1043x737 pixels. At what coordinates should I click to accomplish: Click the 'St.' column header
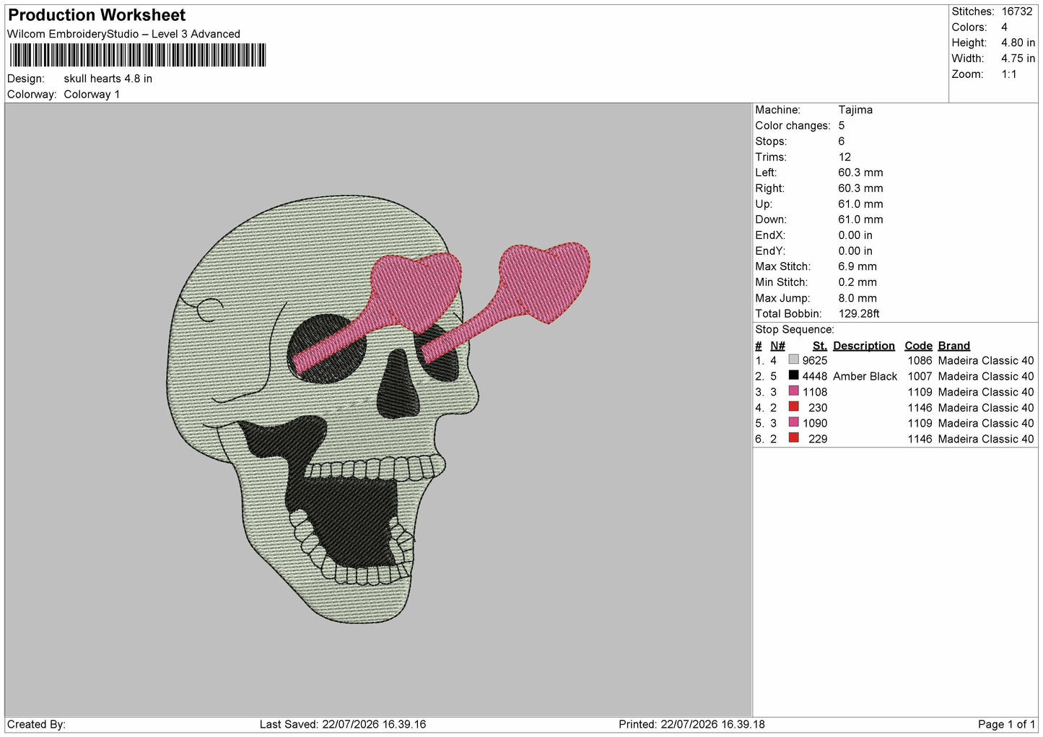click(x=820, y=346)
